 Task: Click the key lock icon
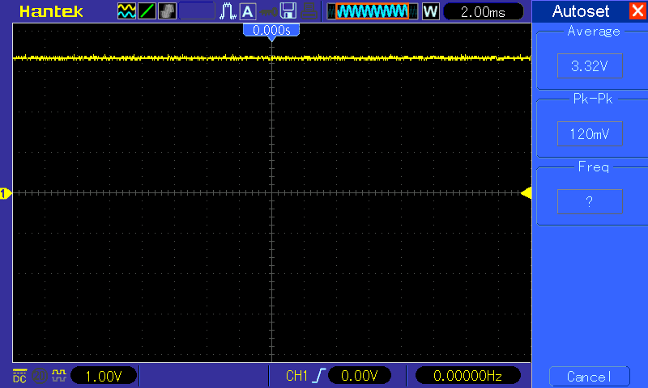pos(269,11)
